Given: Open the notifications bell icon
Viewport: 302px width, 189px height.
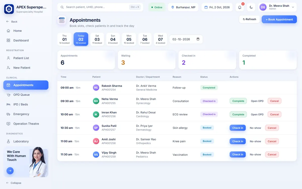Looking at the screenshot, I should coord(240,7).
